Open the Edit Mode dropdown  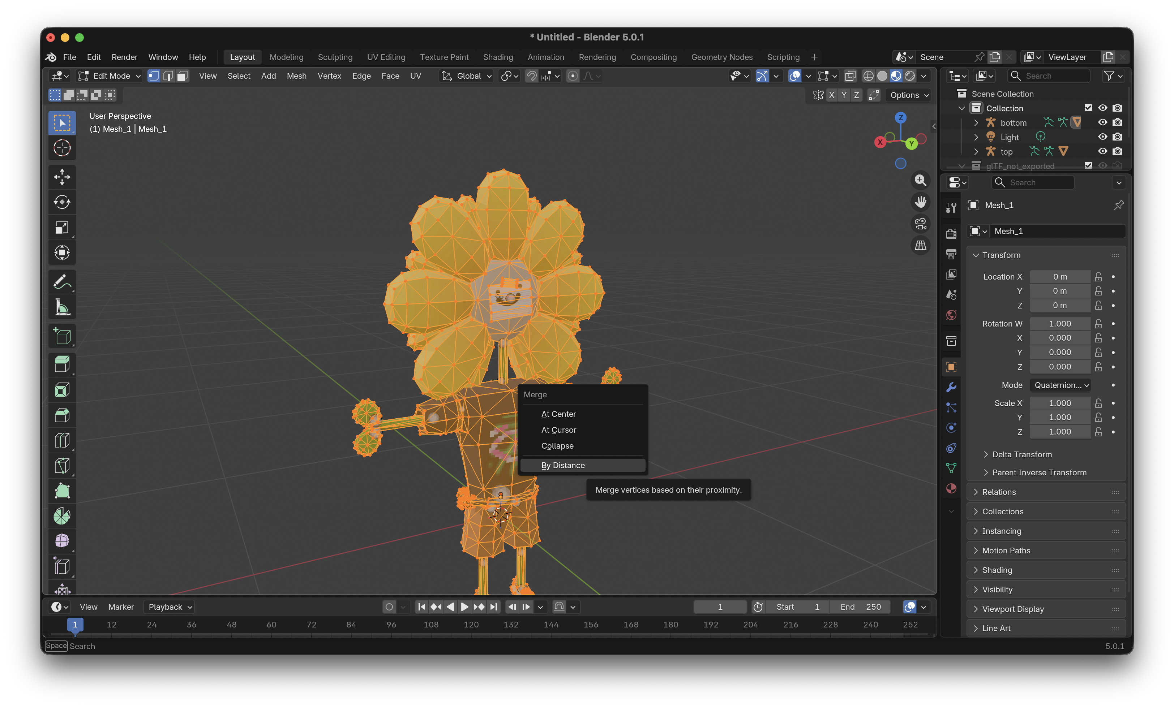(x=110, y=76)
